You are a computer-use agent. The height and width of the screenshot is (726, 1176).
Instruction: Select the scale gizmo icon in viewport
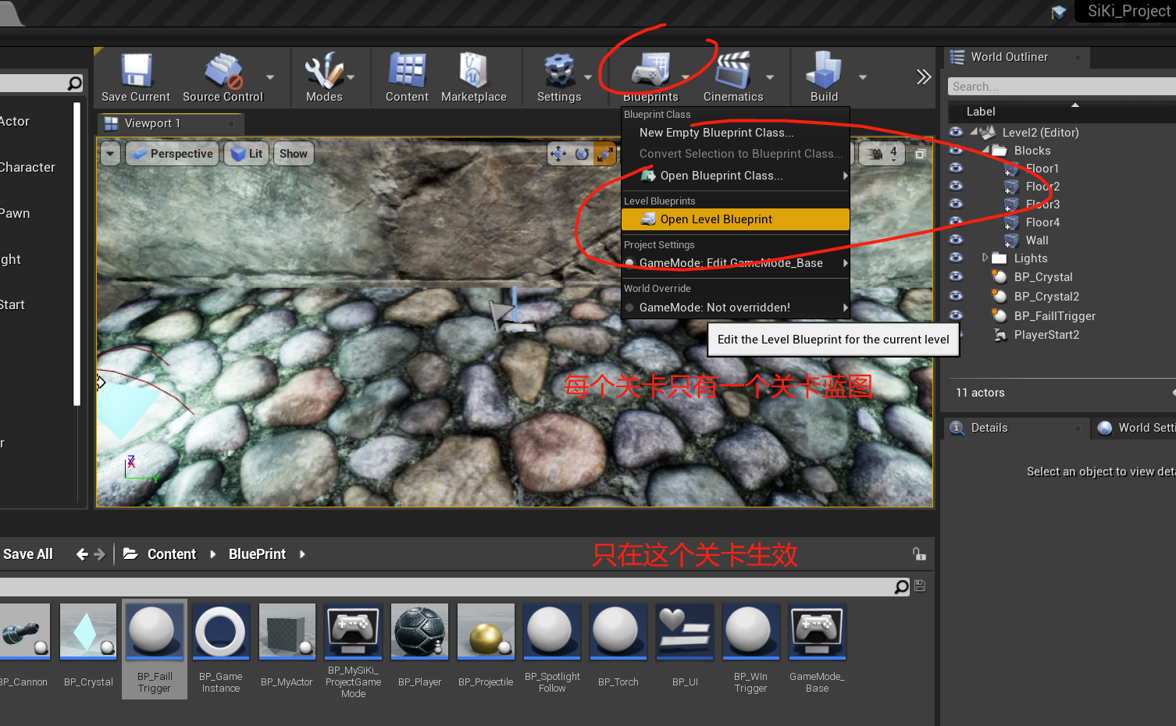(x=604, y=154)
